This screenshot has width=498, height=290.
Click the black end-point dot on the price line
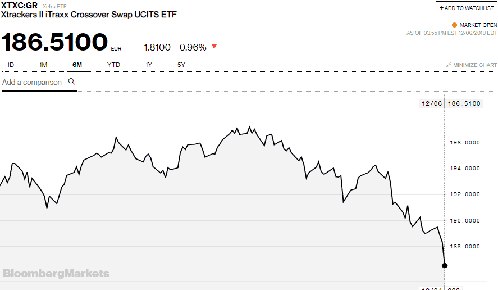tap(445, 265)
